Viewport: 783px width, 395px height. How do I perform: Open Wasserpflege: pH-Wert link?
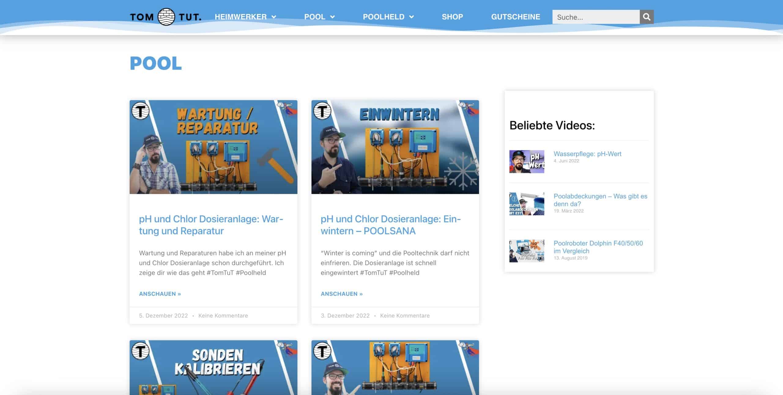pyautogui.click(x=587, y=154)
